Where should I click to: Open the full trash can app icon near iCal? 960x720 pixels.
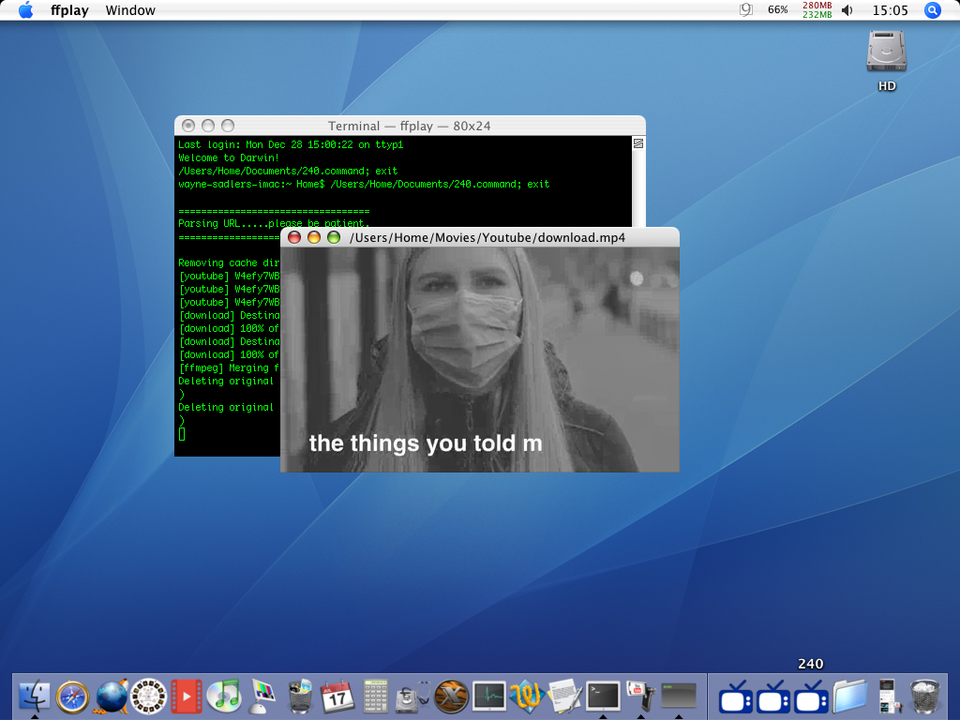coord(300,697)
